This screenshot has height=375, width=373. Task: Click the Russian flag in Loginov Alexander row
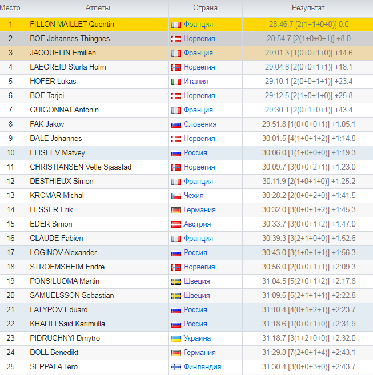[176, 253]
